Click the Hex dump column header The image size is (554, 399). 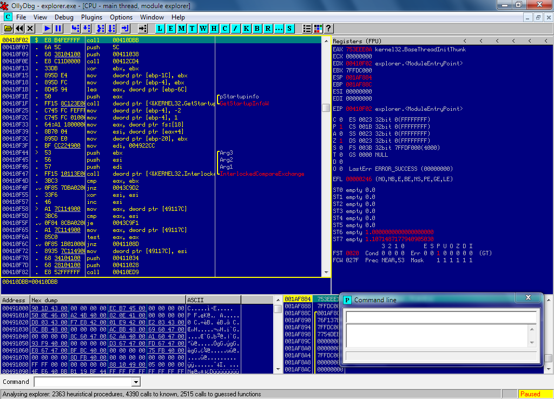pos(108,300)
